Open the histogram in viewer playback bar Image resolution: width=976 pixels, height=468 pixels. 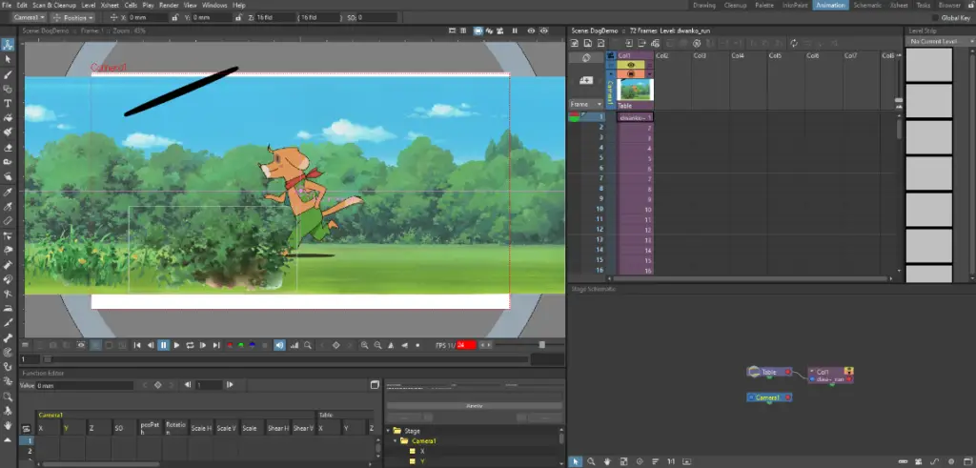[295, 345]
